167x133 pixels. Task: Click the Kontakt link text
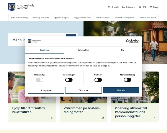pos(115,7)
